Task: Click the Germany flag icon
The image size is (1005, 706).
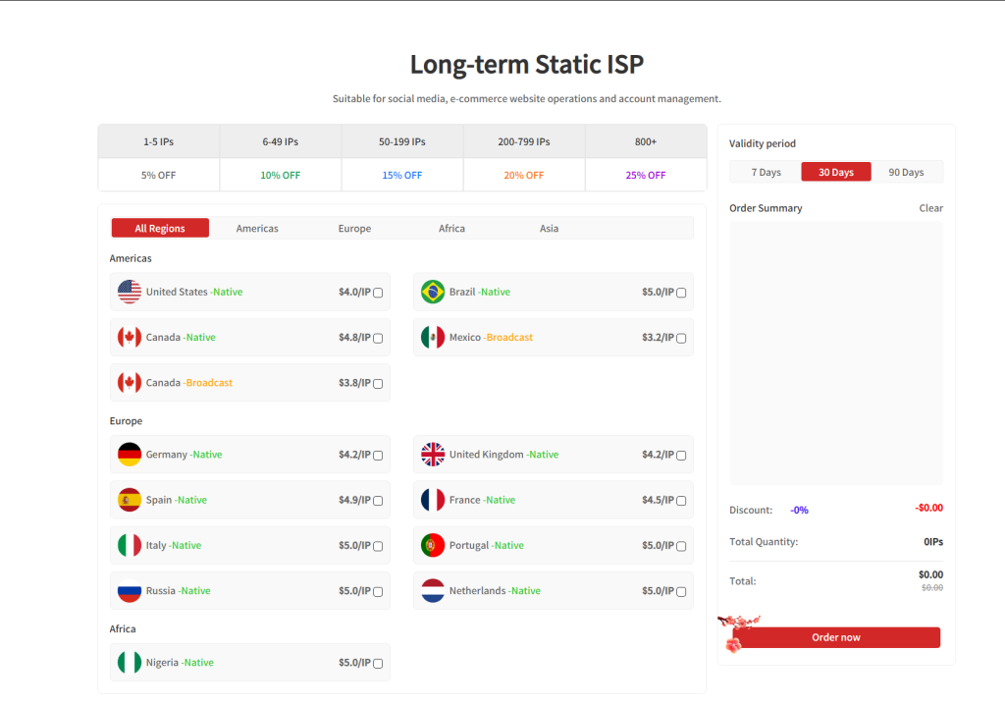Action: [x=129, y=455]
